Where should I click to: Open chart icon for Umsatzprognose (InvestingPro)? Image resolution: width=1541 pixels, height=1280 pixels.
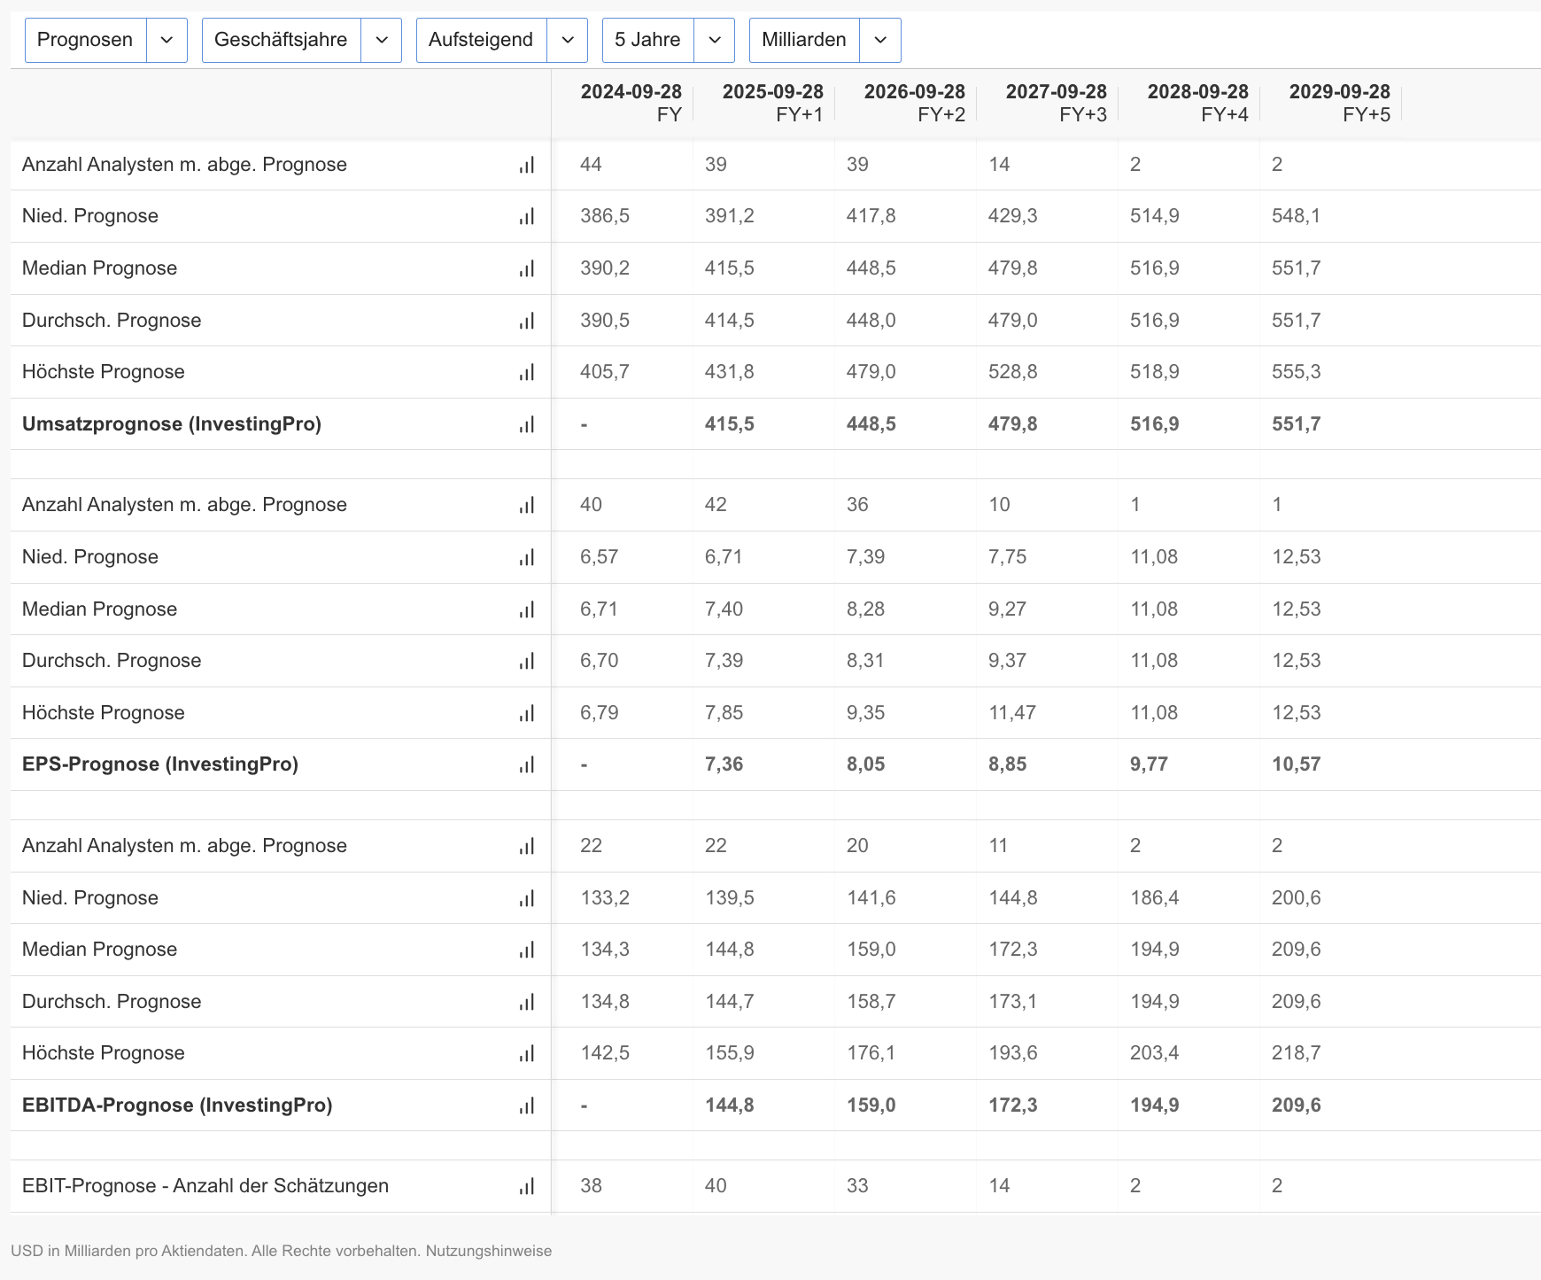tap(527, 424)
